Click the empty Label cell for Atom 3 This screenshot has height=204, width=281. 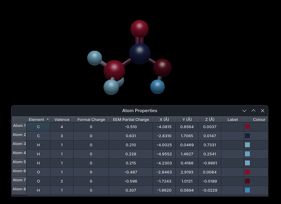coord(232,145)
